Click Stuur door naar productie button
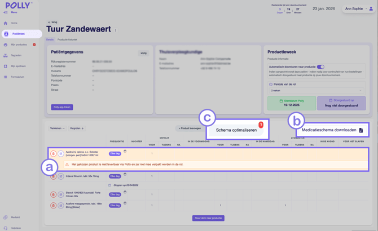Image resolution: width=378 pixels, height=231 pixels. click(208, 218)
